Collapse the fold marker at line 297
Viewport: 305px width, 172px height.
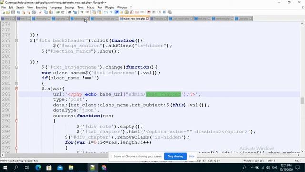point(17,148)
